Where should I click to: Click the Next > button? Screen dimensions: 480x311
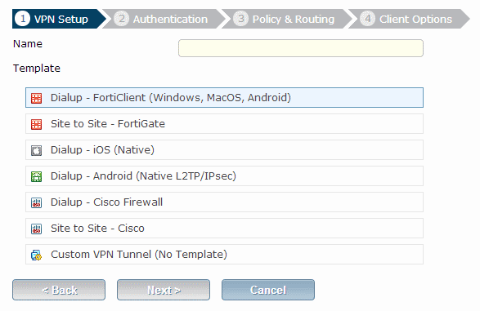click(164, 290)
